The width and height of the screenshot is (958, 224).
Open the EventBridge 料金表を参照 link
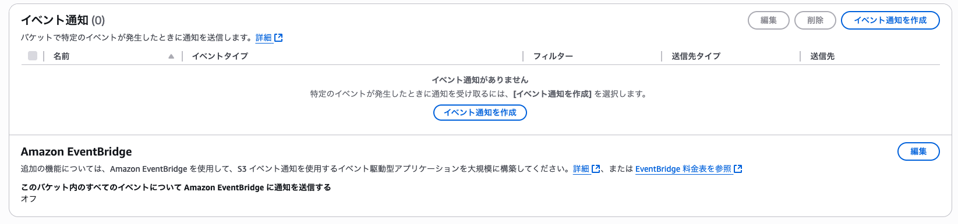click(x=683, y=169)
